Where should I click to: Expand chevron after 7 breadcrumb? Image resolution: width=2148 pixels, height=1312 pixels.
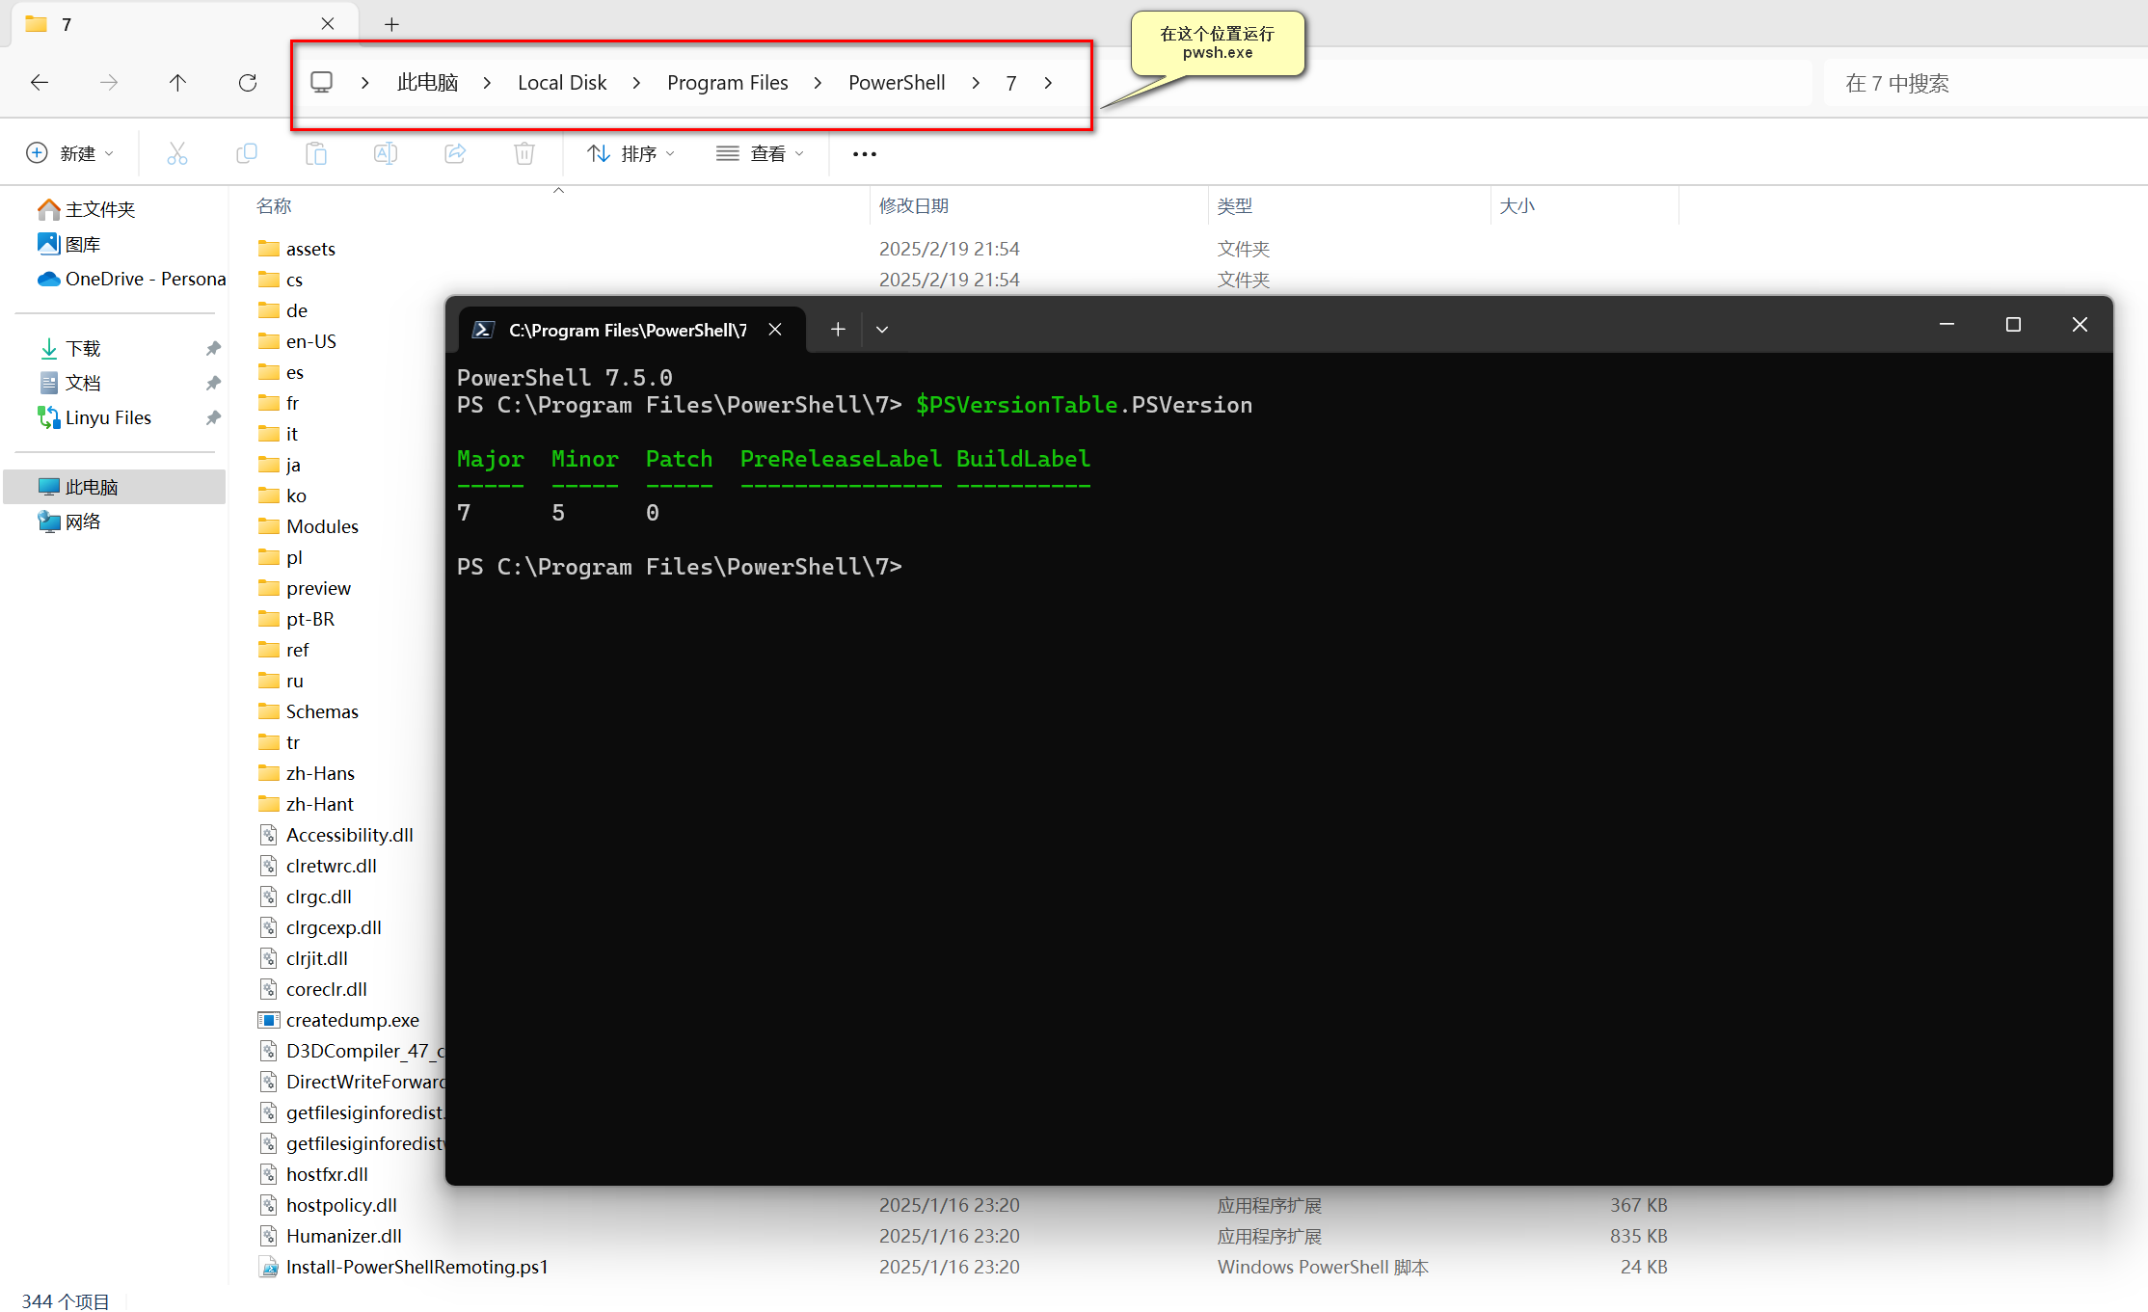pyautogui.click(x=1048, y=83)
